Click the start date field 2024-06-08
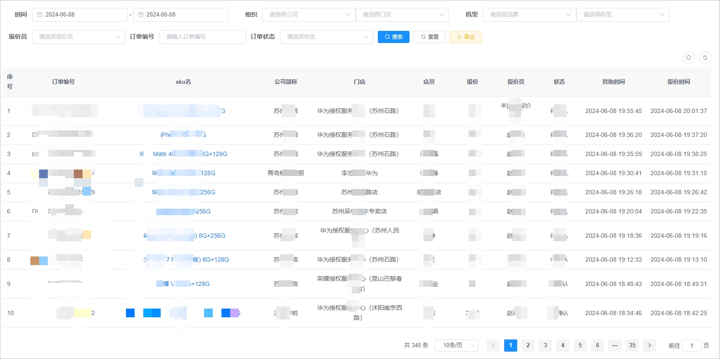The height and width of the screenshot is (359, 720). [x=80, y=14]
